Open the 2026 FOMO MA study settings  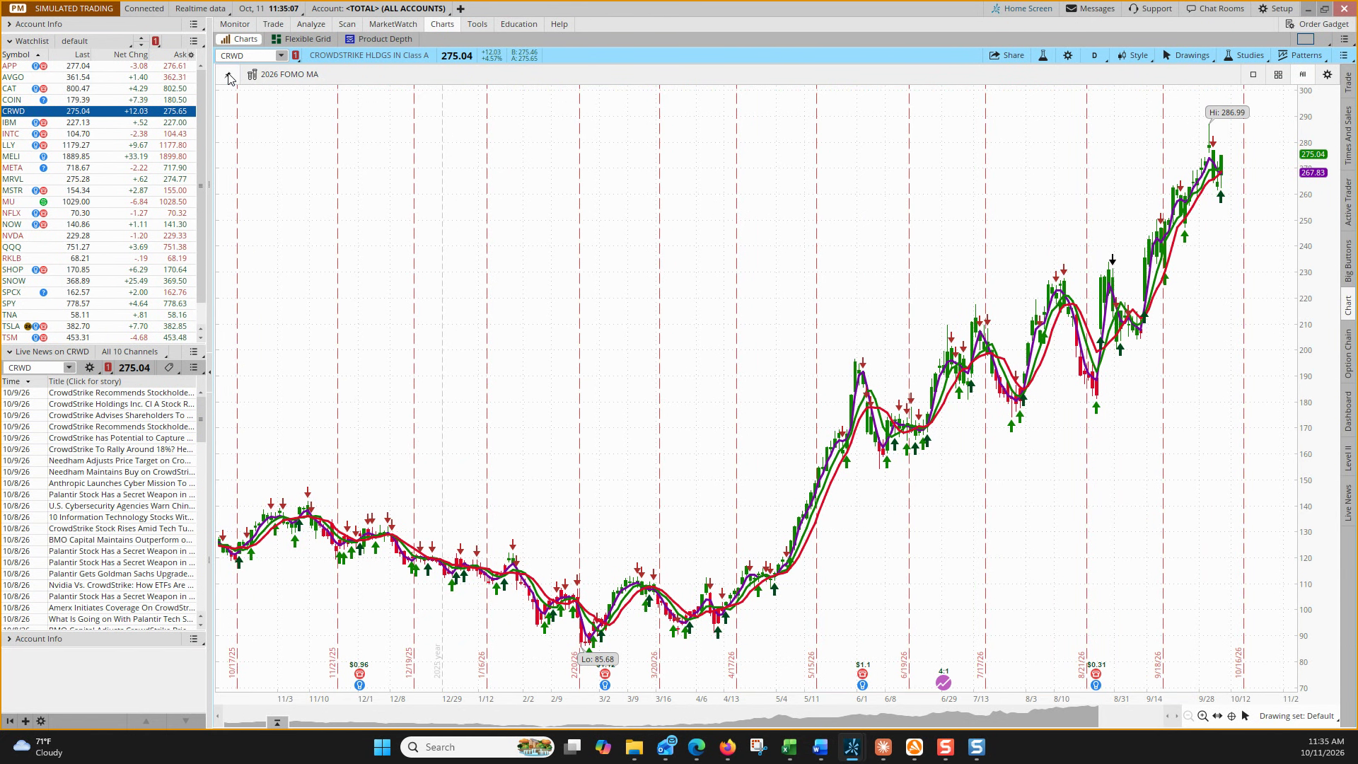283,74
